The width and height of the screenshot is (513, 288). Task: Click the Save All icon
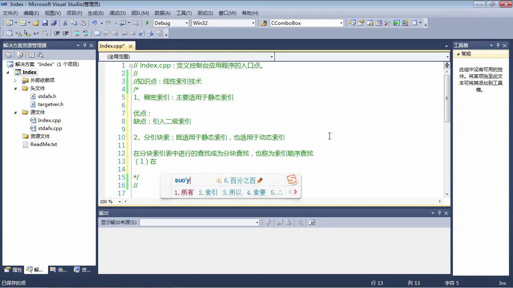53,23
